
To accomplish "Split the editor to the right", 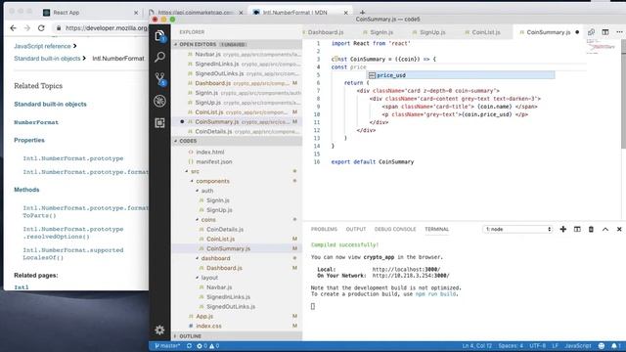I will [605, 32].
